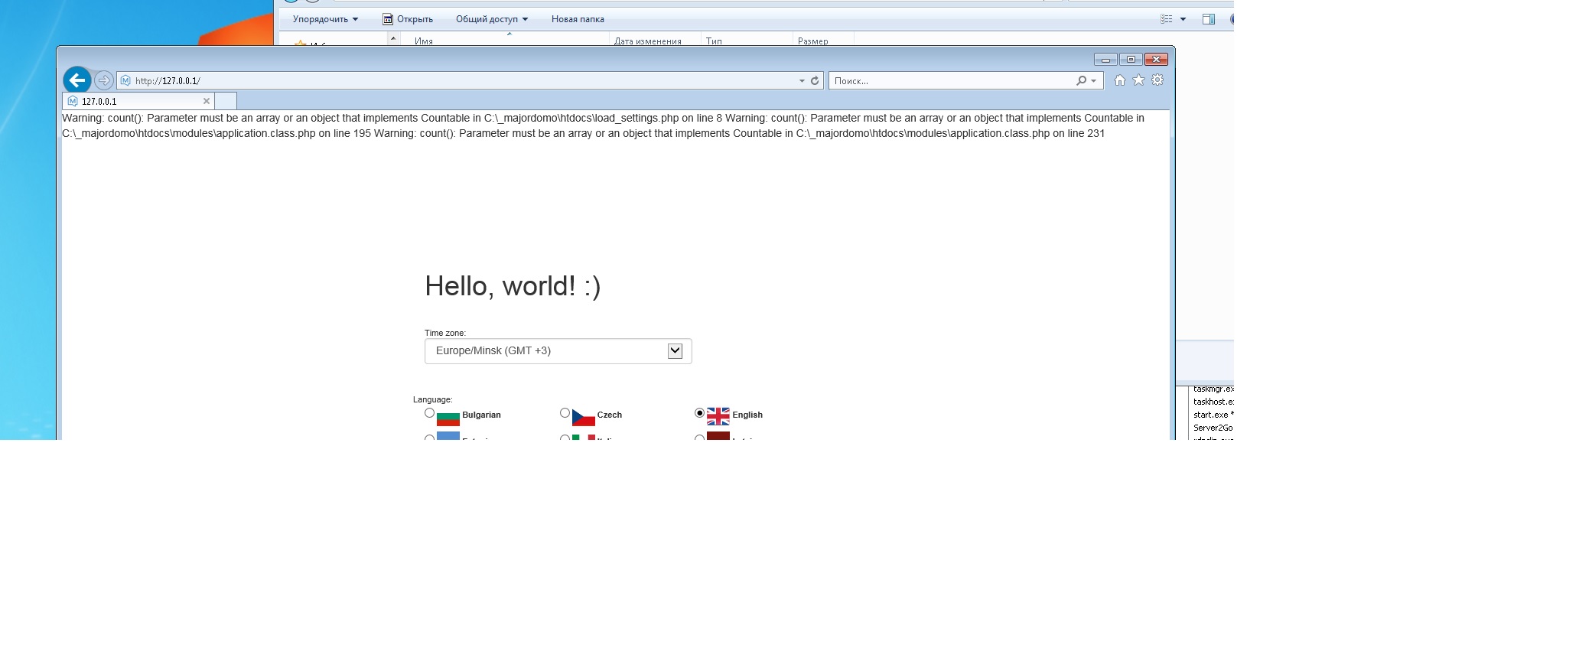Go back in the browser window
This screenshot has width=1579, height=661.
pyautogui.click(x=77, y=80)
